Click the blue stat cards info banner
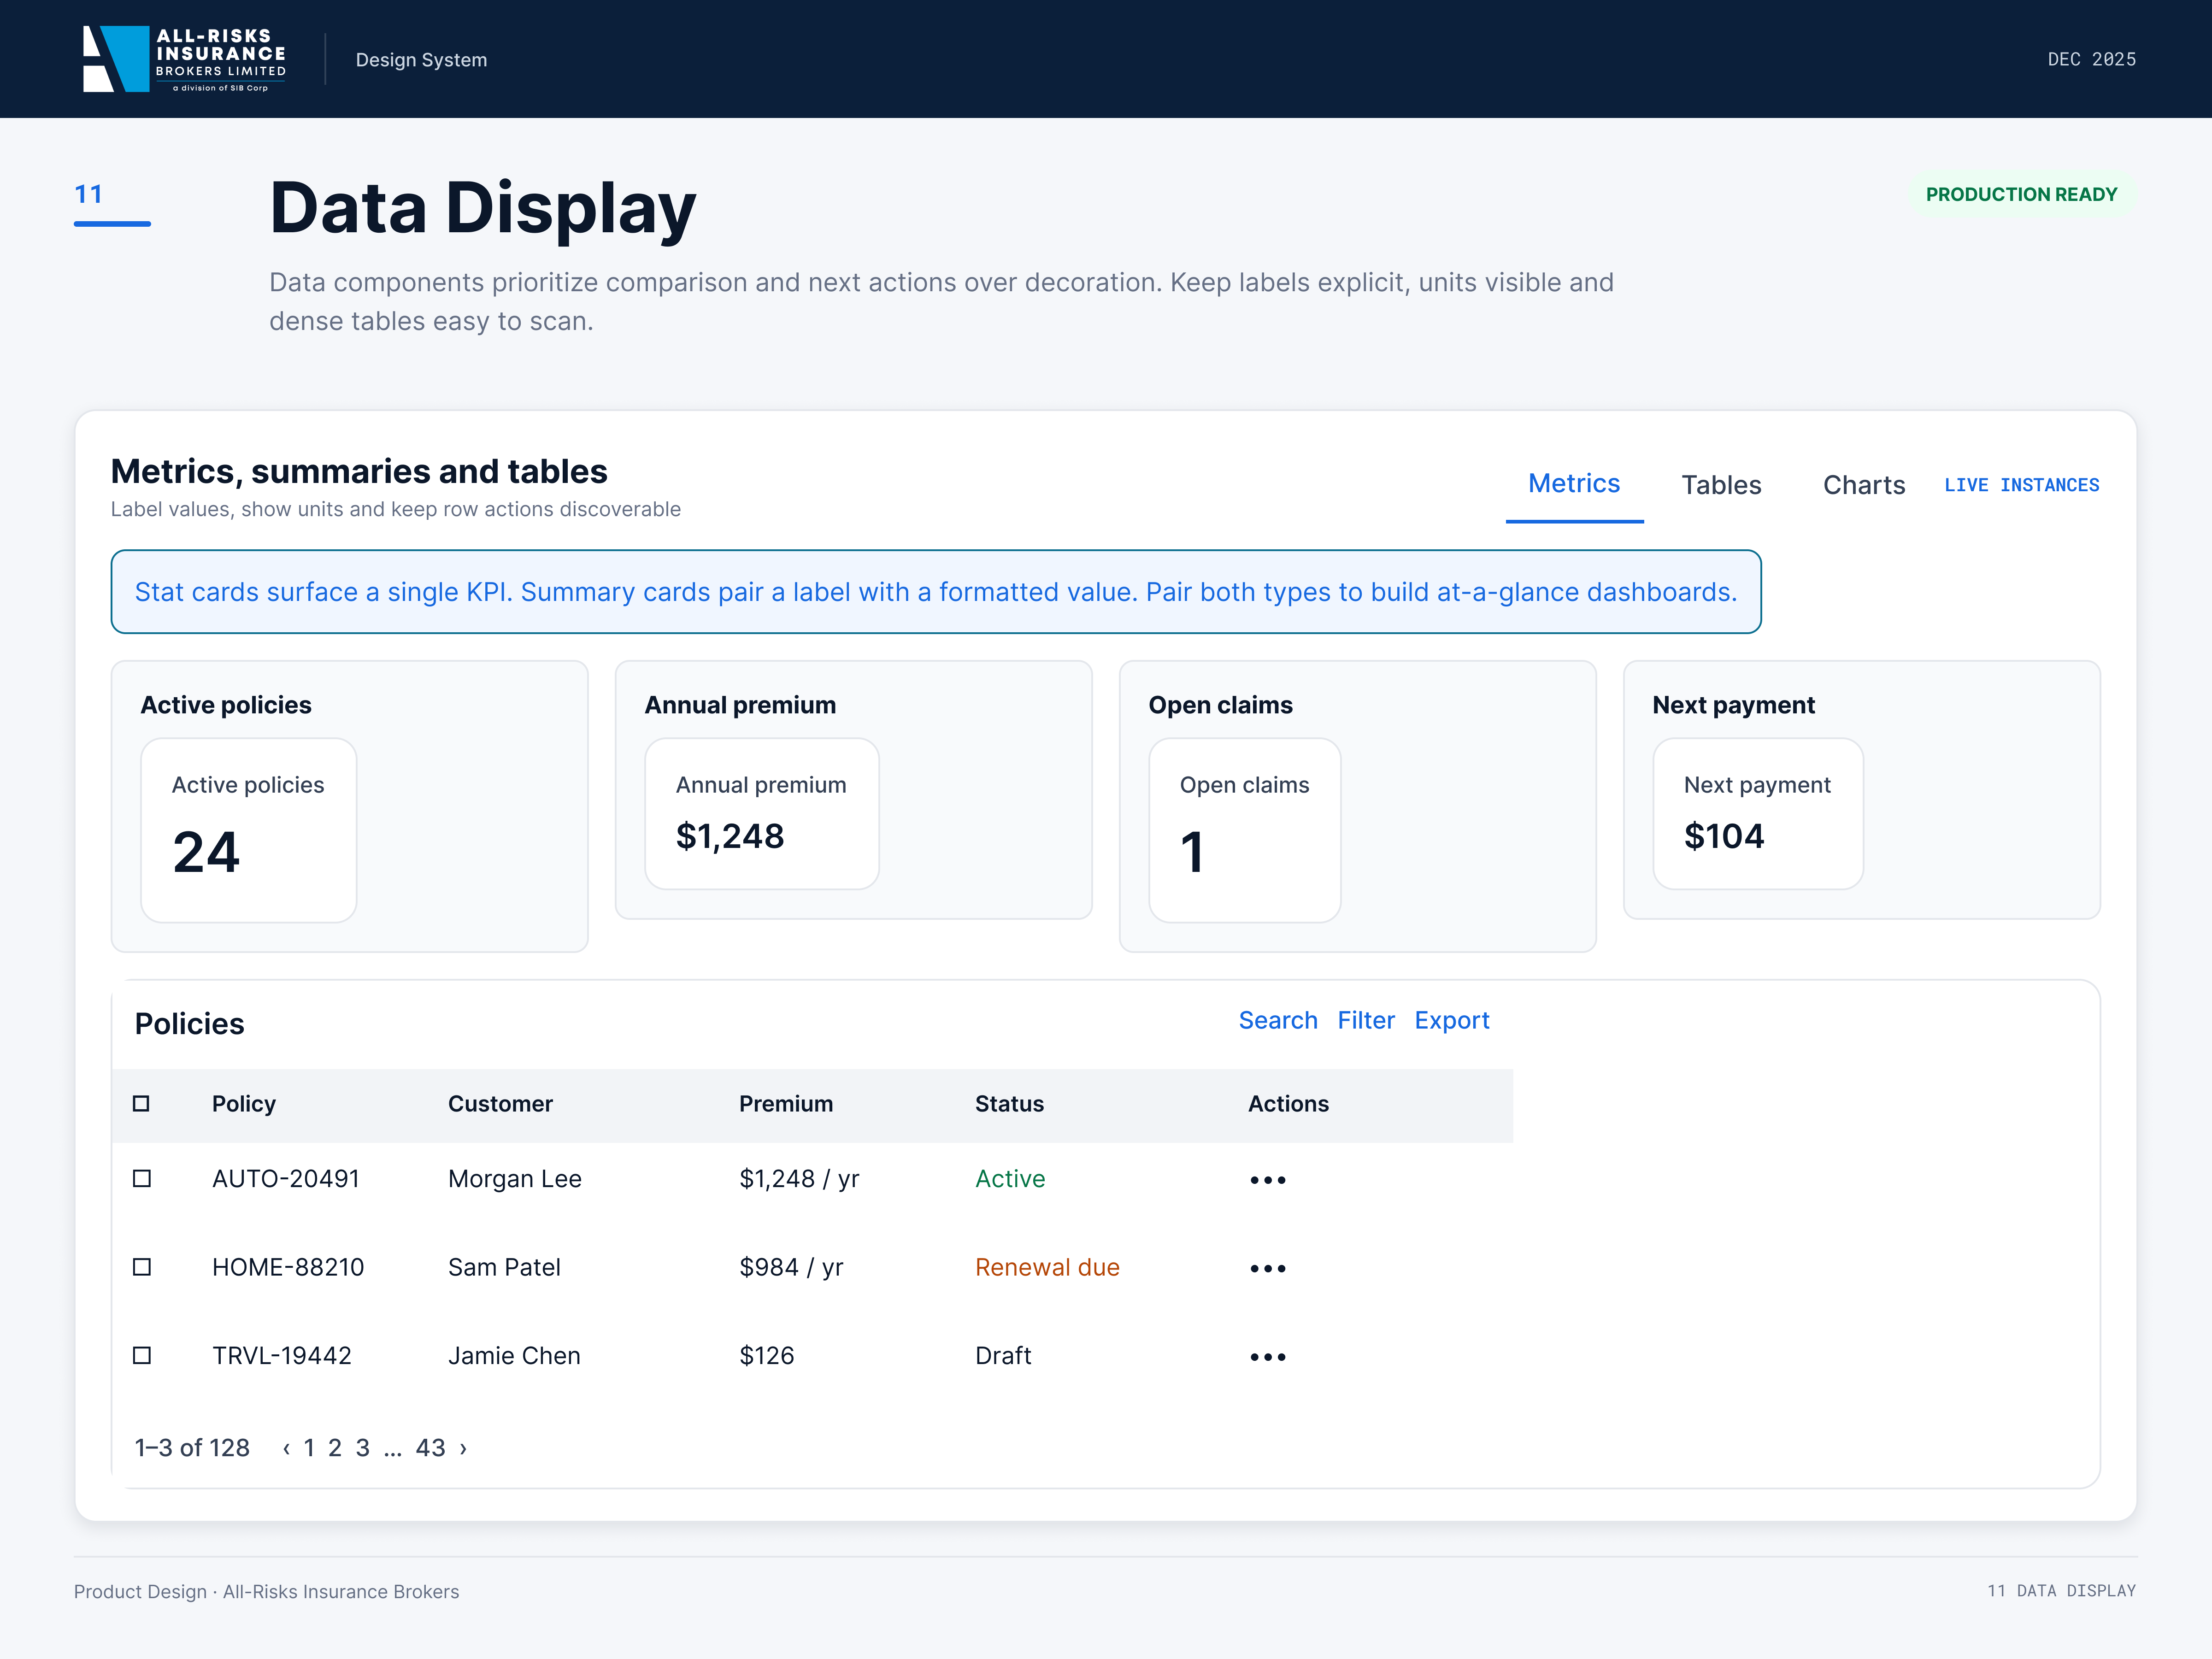This screenshot has width=2212, height=1659. 936,592
